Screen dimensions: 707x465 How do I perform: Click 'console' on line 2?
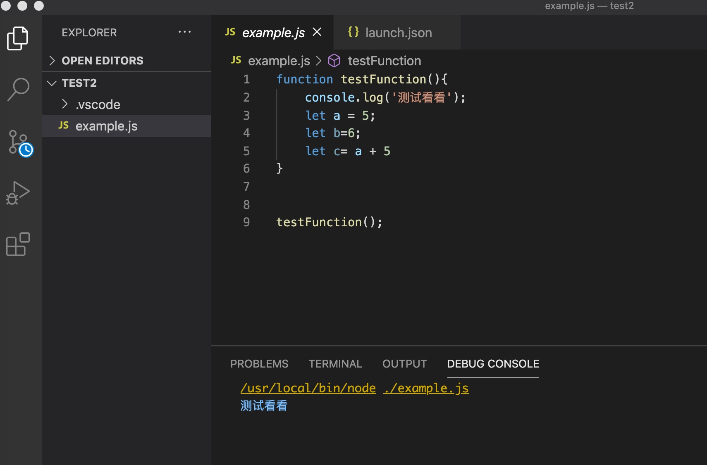[x=330, y=97]
